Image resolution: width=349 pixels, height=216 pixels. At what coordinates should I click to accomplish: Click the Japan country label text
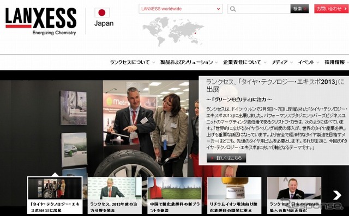pos(104,23)
